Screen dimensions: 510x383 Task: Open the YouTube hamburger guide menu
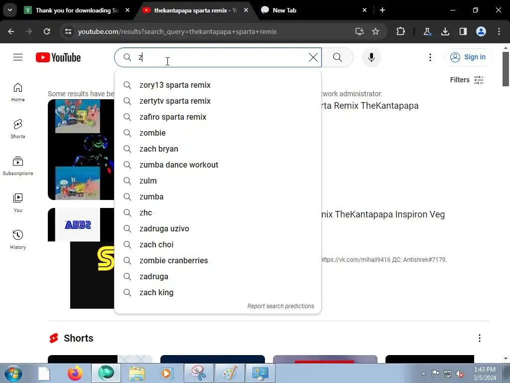18,57
